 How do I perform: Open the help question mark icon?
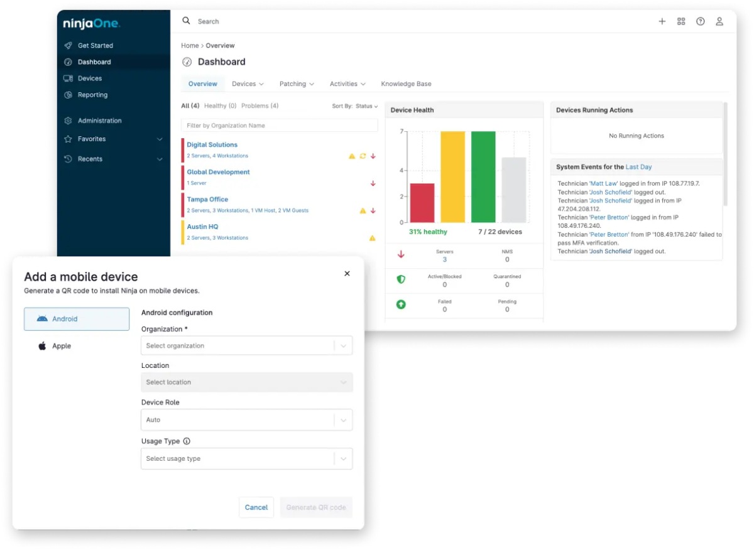pyautogui.click(x=700, y=21)
